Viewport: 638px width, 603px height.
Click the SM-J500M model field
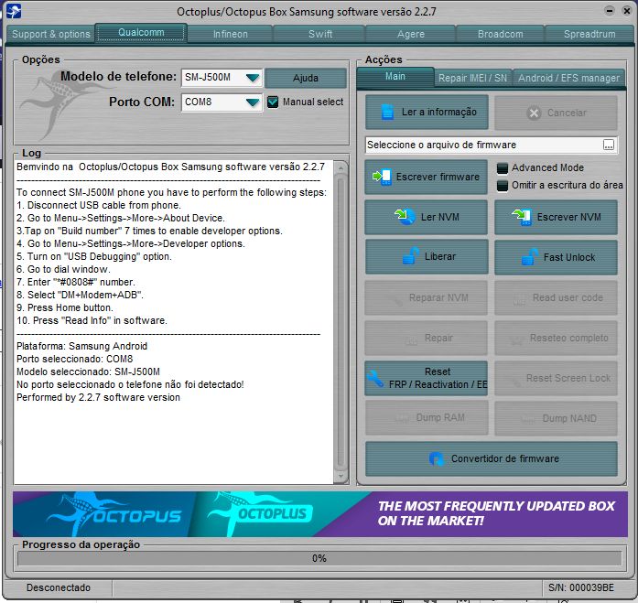coord(222,77)
